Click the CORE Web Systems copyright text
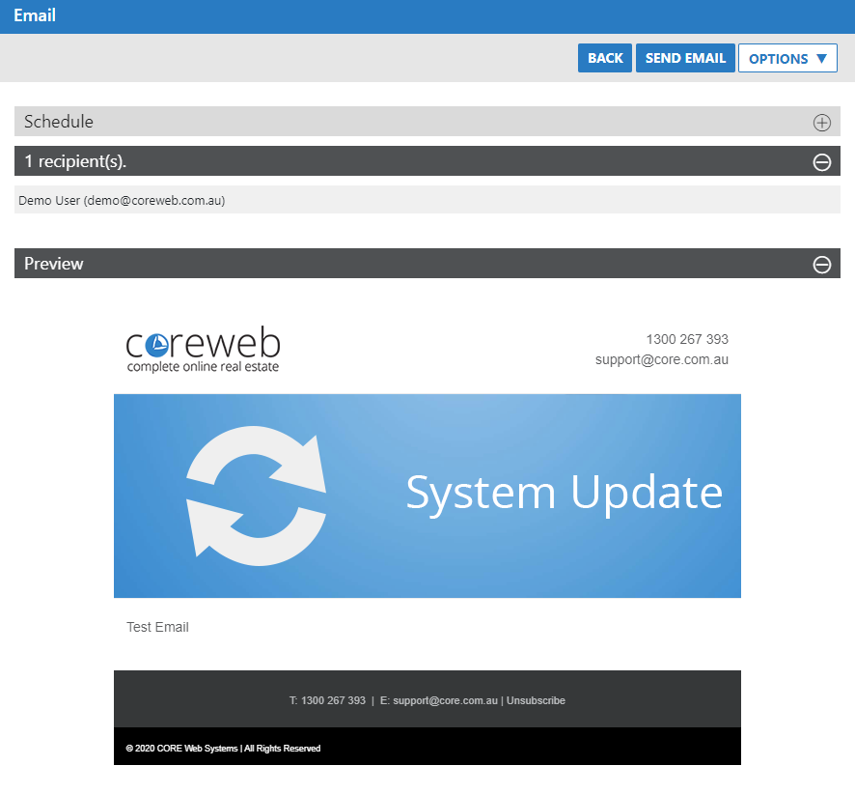 (x=223, y=749)
